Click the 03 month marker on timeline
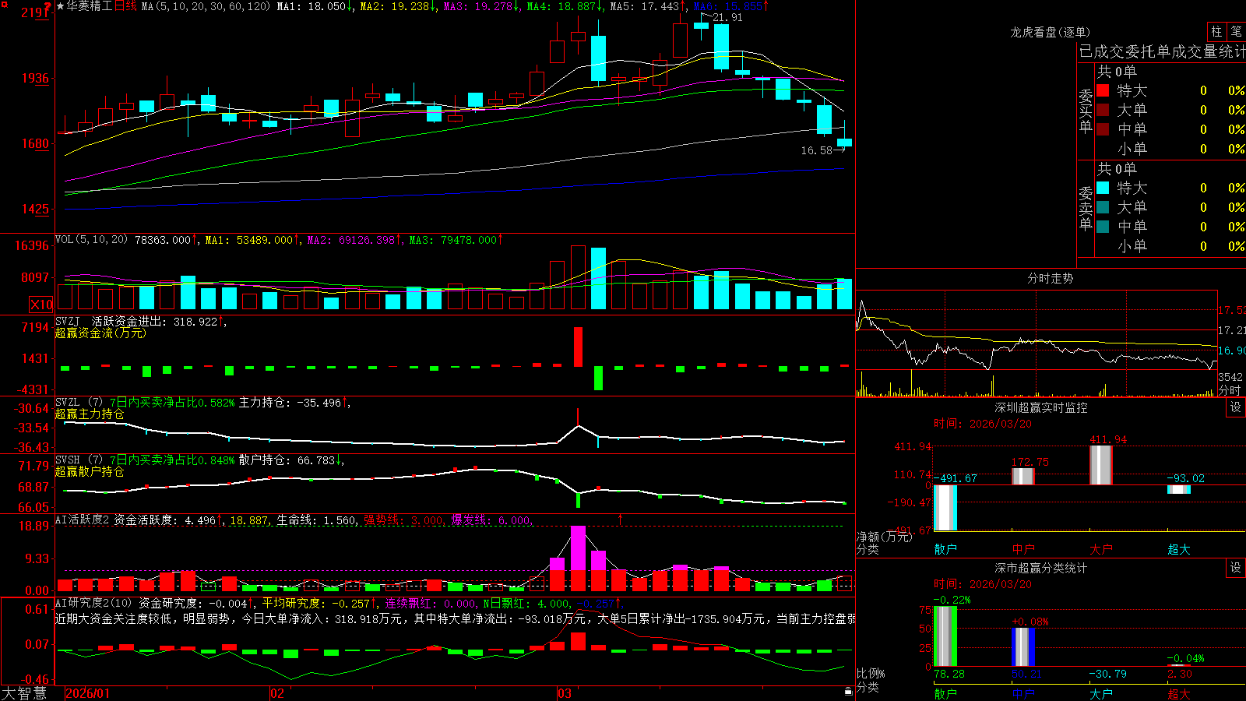Viewport: 1246px width, 701px height. (x=565, y=693)
